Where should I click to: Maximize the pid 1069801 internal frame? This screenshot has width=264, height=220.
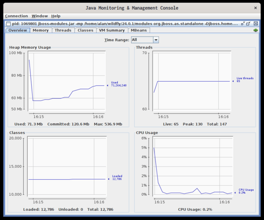[x=249, y=23]
